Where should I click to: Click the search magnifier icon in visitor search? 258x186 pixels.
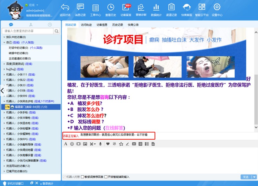pyautogui.click(x=57, y=31)
